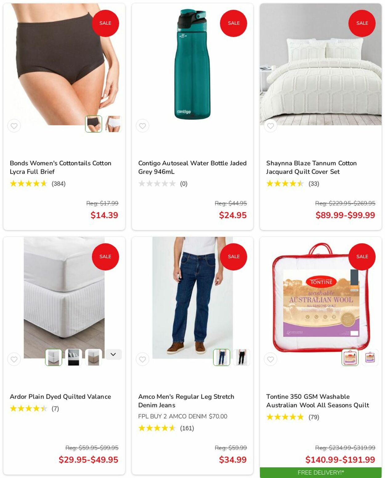Viewport: 385px width, 478px height.
Task: Wishlist the Tontine wool quilt
Action: pos(270,359)
